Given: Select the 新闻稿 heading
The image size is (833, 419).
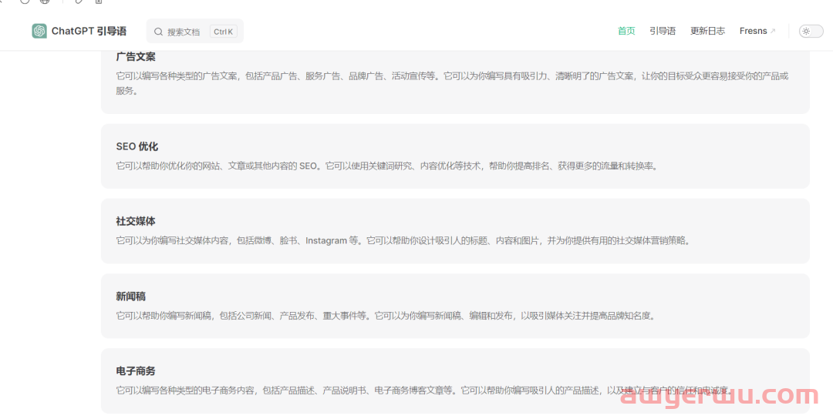Looking at the screenshot, I should click(130, 296).
